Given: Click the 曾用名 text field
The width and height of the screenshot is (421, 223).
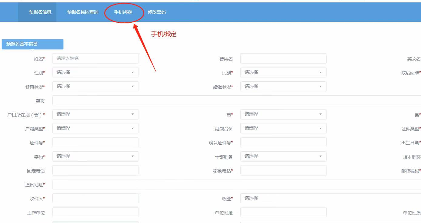Looking at the screenshot, I should point(283,58).
